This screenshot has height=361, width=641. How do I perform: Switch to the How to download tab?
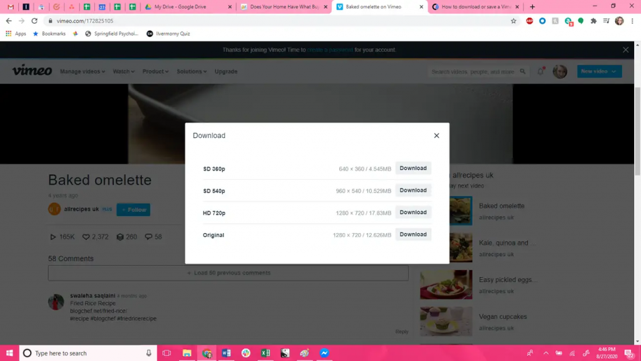click(476, 6)
